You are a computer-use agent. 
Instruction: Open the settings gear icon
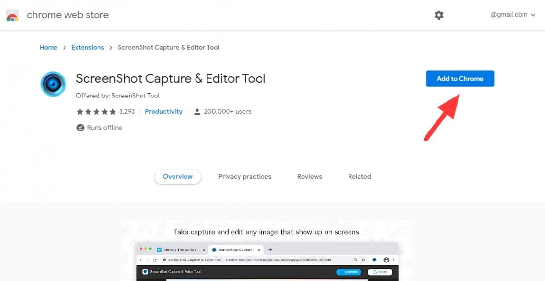tap(439, 15)
